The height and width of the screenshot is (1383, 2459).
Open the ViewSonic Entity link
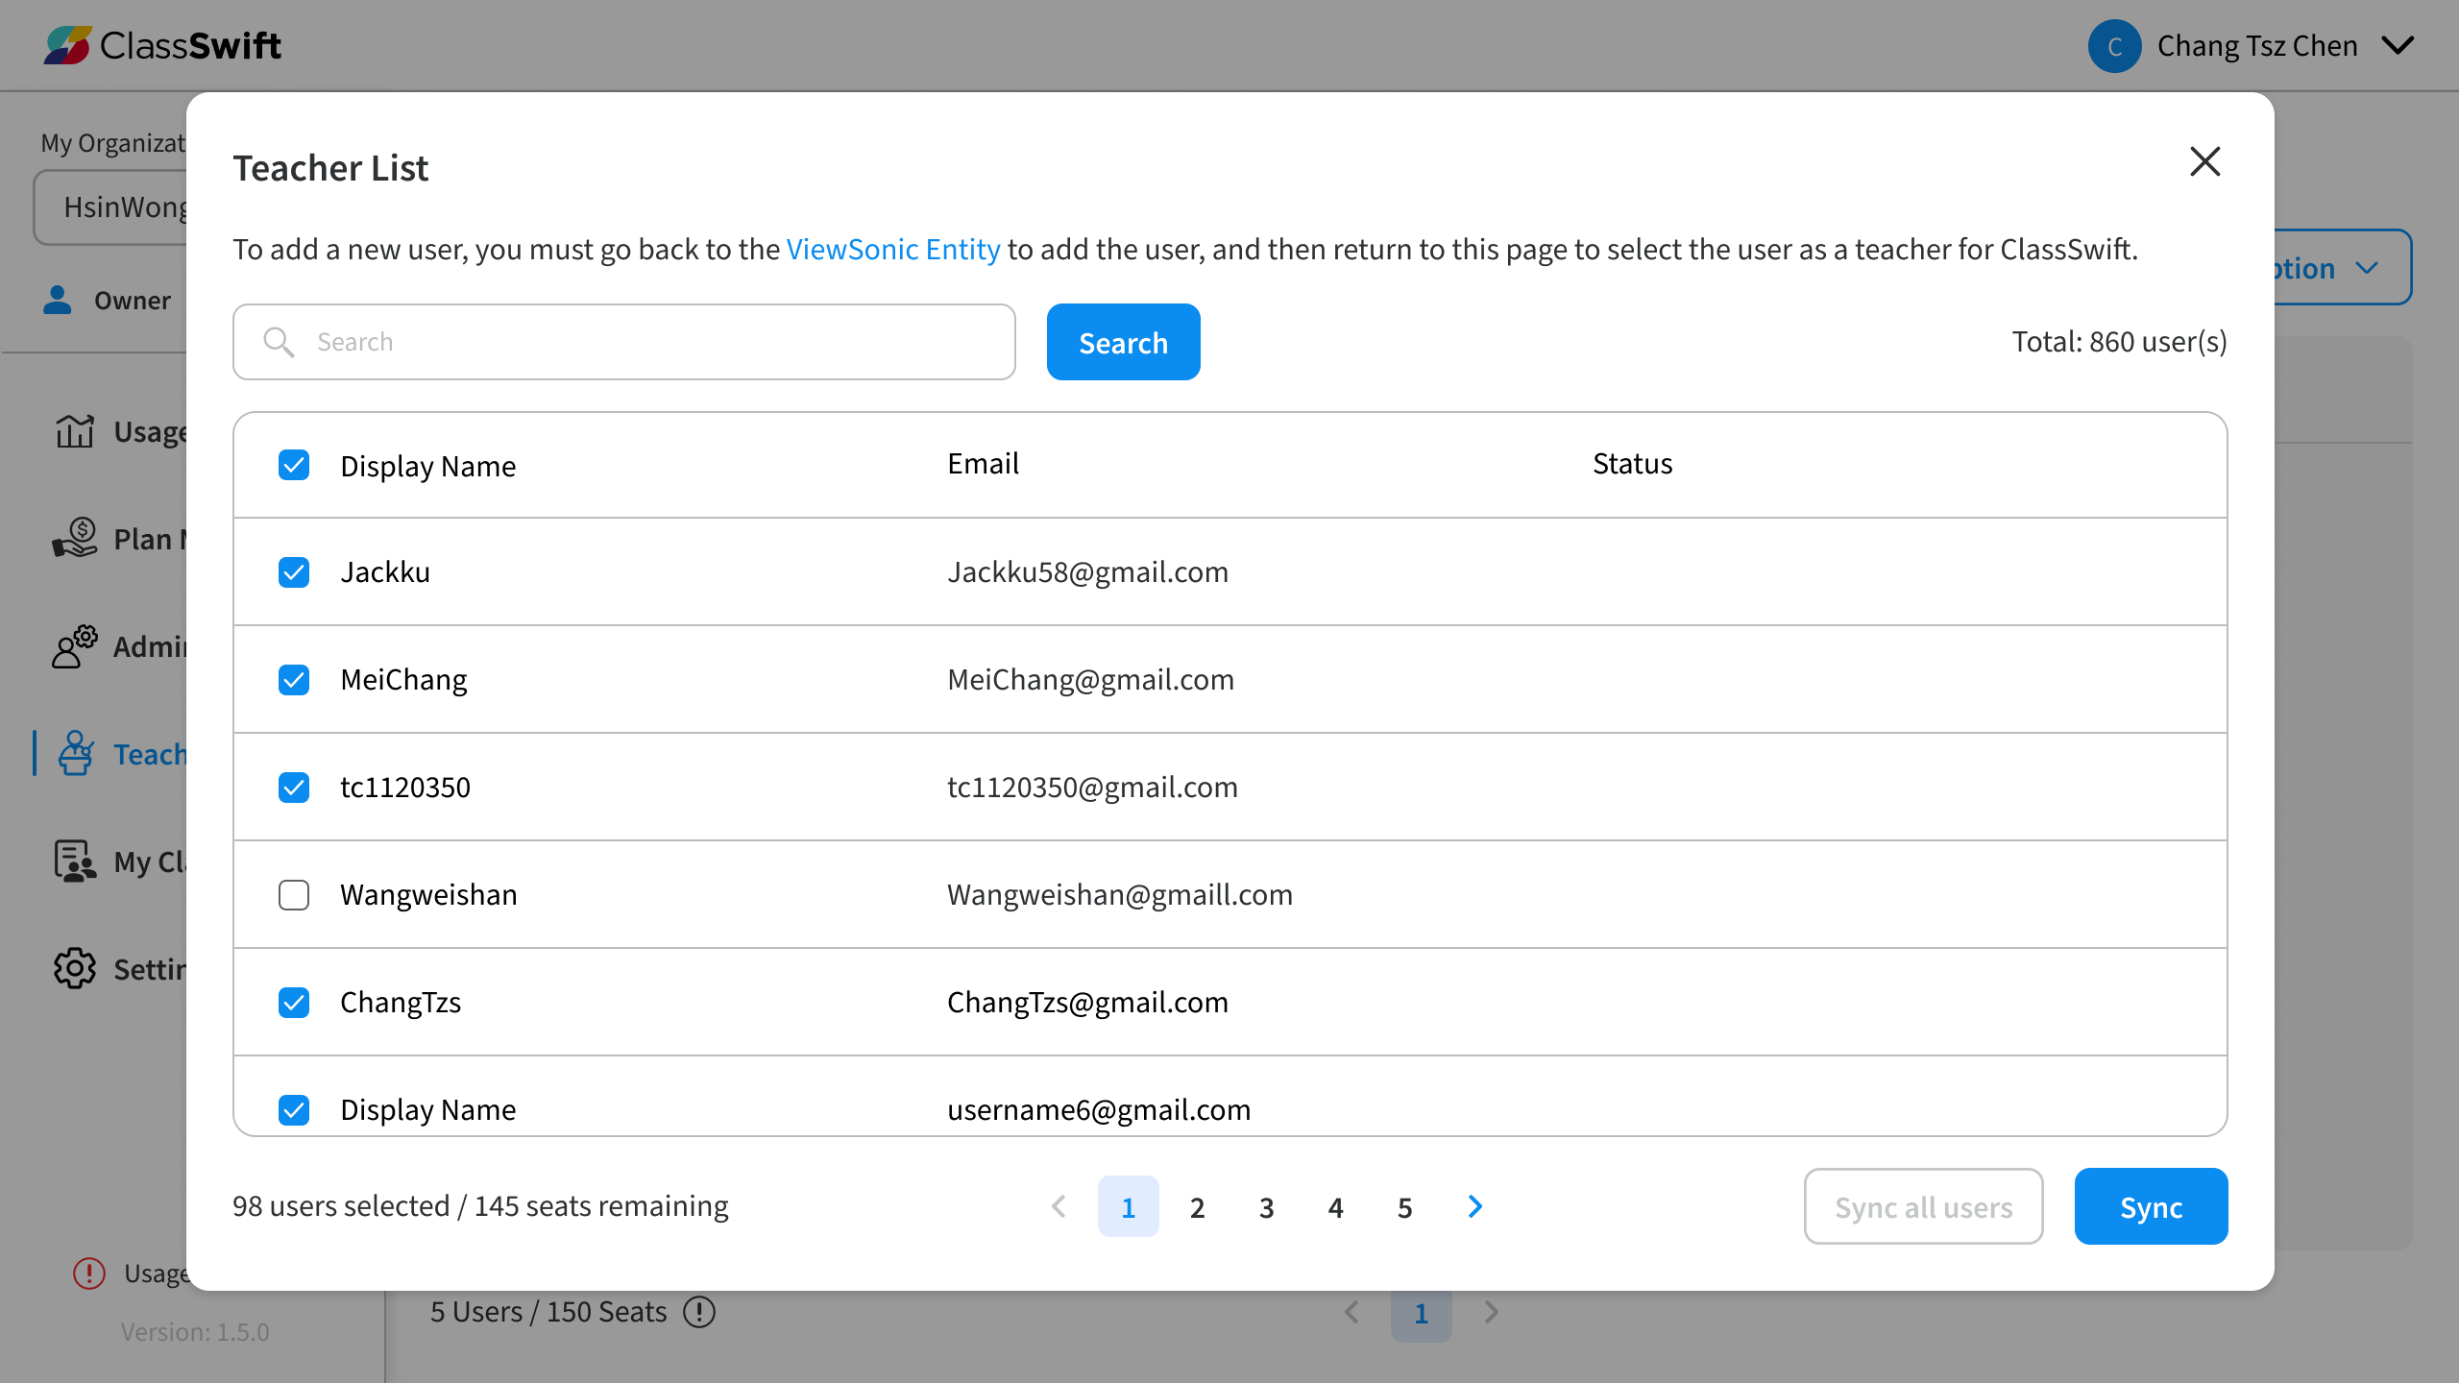coord(892,250)
